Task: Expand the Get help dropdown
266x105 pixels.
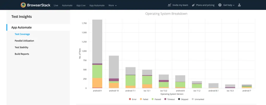Action: pyautogui.click(x=229, y=5)
